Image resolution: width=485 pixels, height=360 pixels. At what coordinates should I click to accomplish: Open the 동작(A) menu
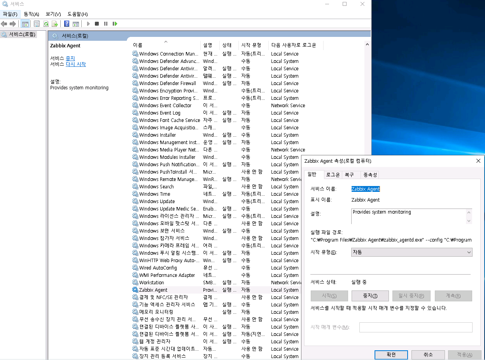pos(32,14)
